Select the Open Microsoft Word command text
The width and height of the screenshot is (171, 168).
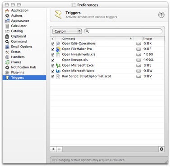(78, 71)
